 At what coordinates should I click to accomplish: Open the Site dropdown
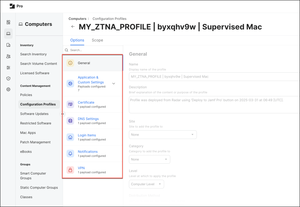point(163,135)
